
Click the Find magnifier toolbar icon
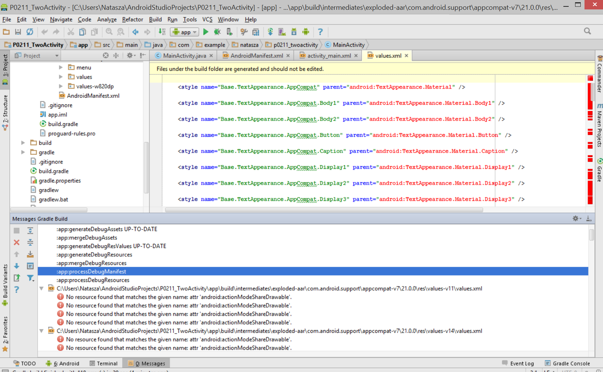click(x=109, y=32)
